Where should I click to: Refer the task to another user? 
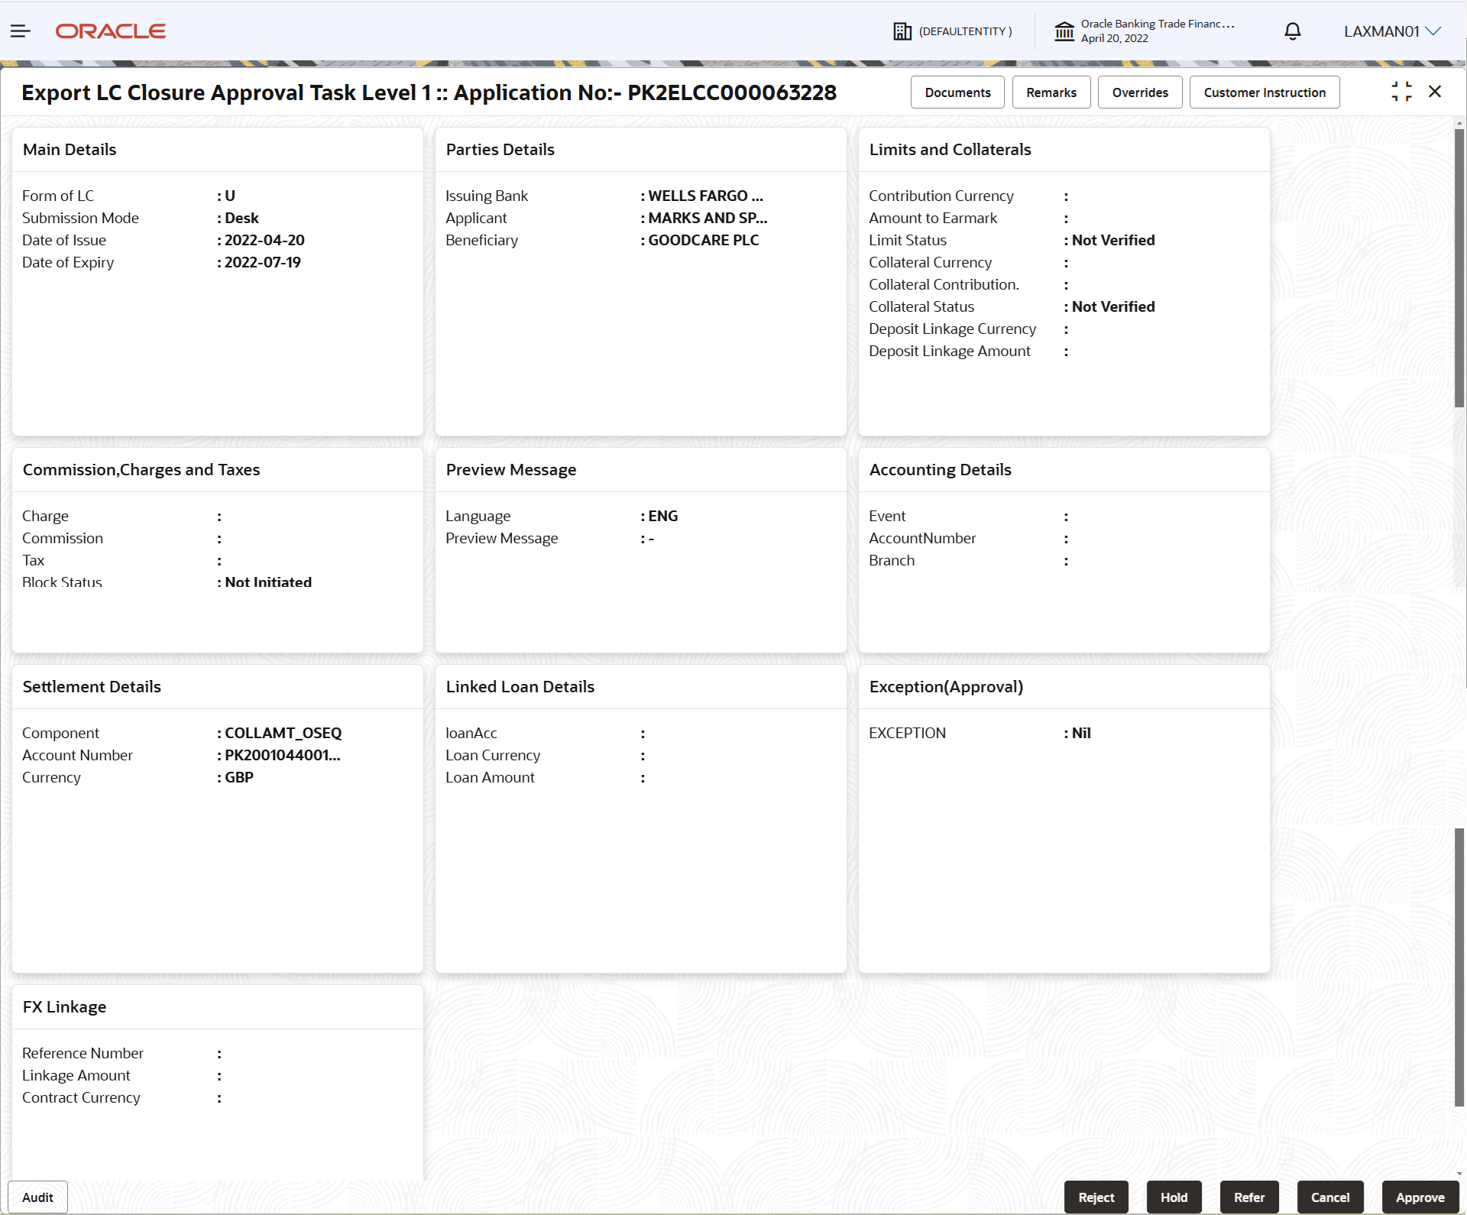1249,1197
